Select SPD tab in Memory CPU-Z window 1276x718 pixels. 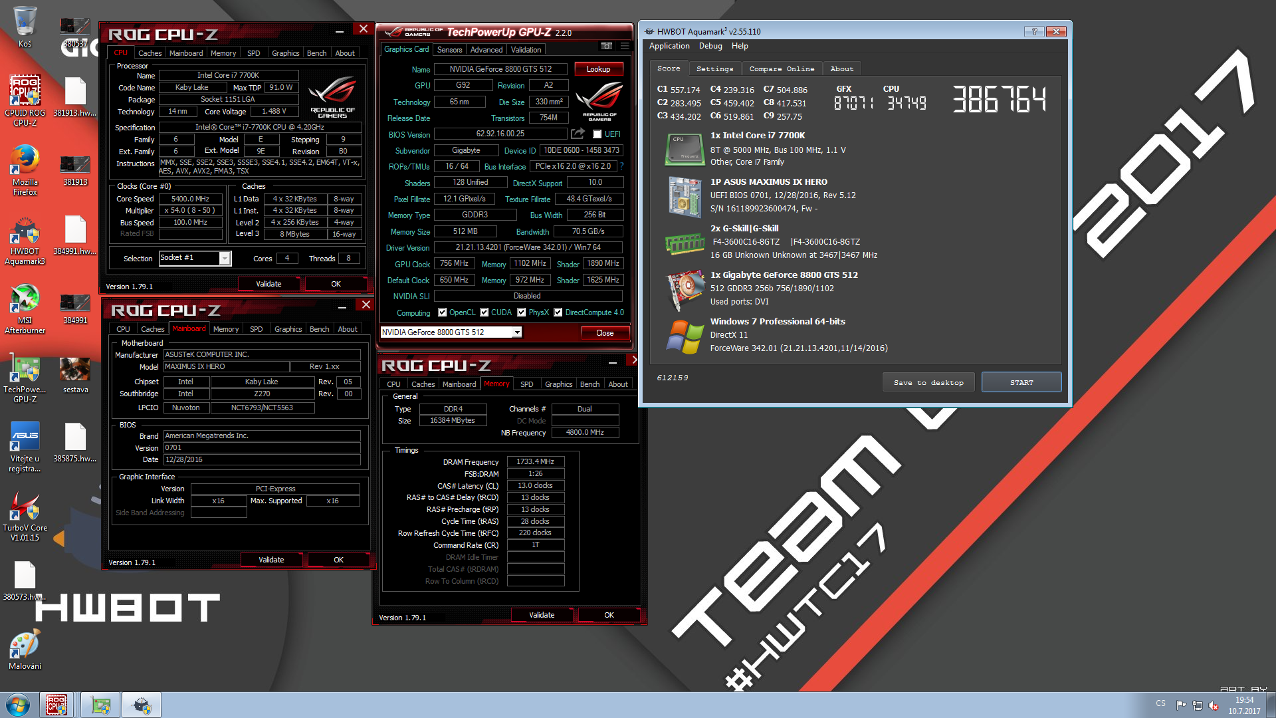[x=526, y=384]
